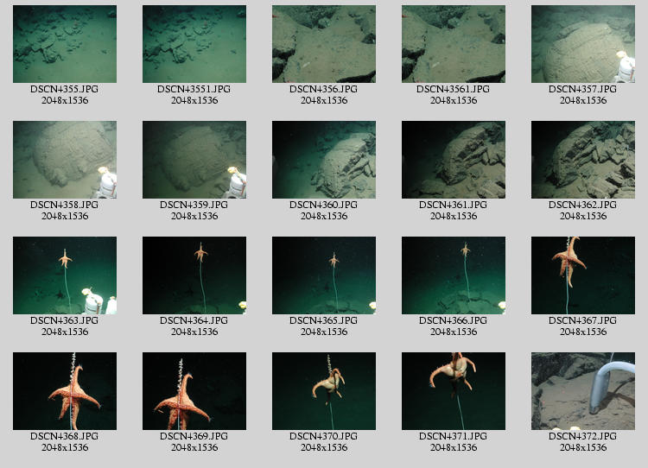Click the DSCN4359.JPG thumbnail
The image size is (648, 468).
[x=194, y=160]
